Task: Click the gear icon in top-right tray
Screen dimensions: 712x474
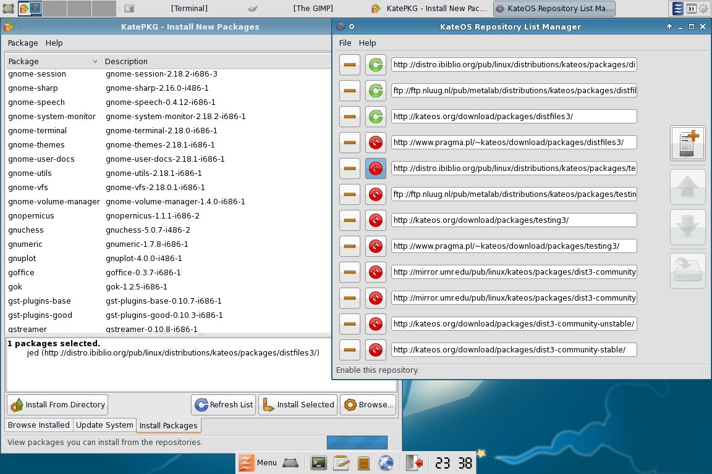Action: point(703,8)
